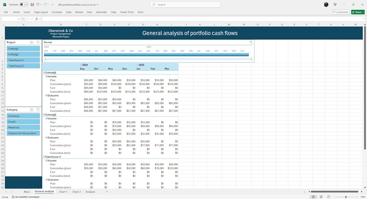
Task: Click Accessibility: Investigate in status bar
Action: [25, 197]
